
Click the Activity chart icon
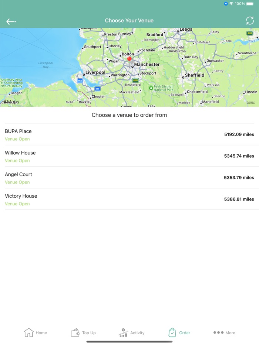123,332
